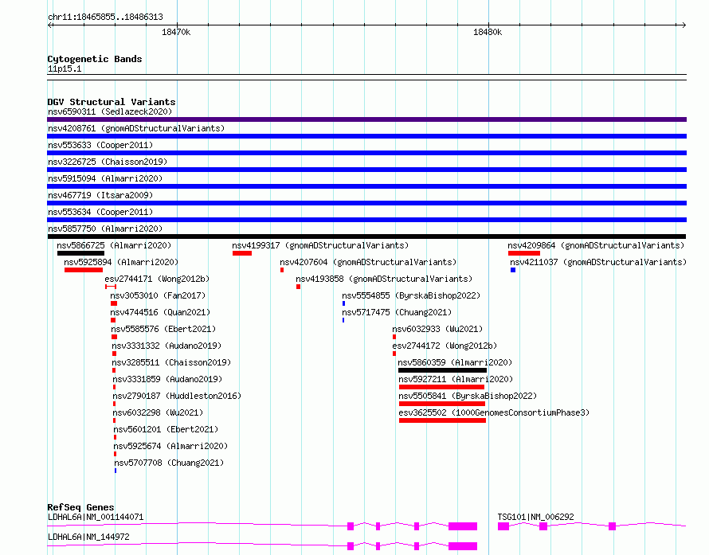Open LDHAL6A|NM_144972 gene label
This screenshot has width=709, height=555.
[88, 537]
